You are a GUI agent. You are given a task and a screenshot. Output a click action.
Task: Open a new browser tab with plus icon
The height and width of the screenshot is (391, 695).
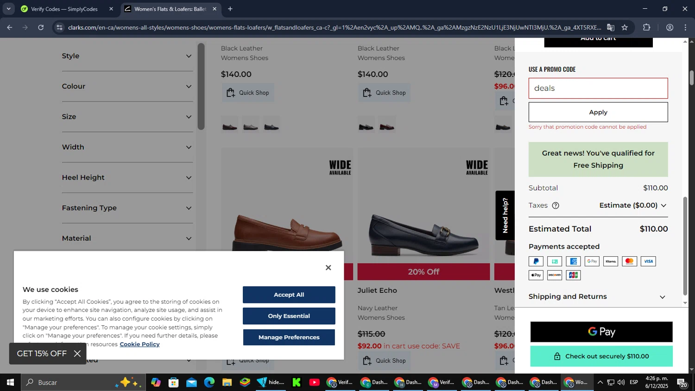[x=230, y=9]
